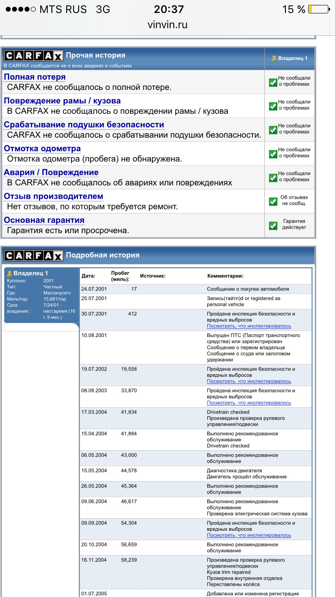Open inspection details link for 30.07.2001 entry
The image size is (335, 597).
click(x=249, y=326)
